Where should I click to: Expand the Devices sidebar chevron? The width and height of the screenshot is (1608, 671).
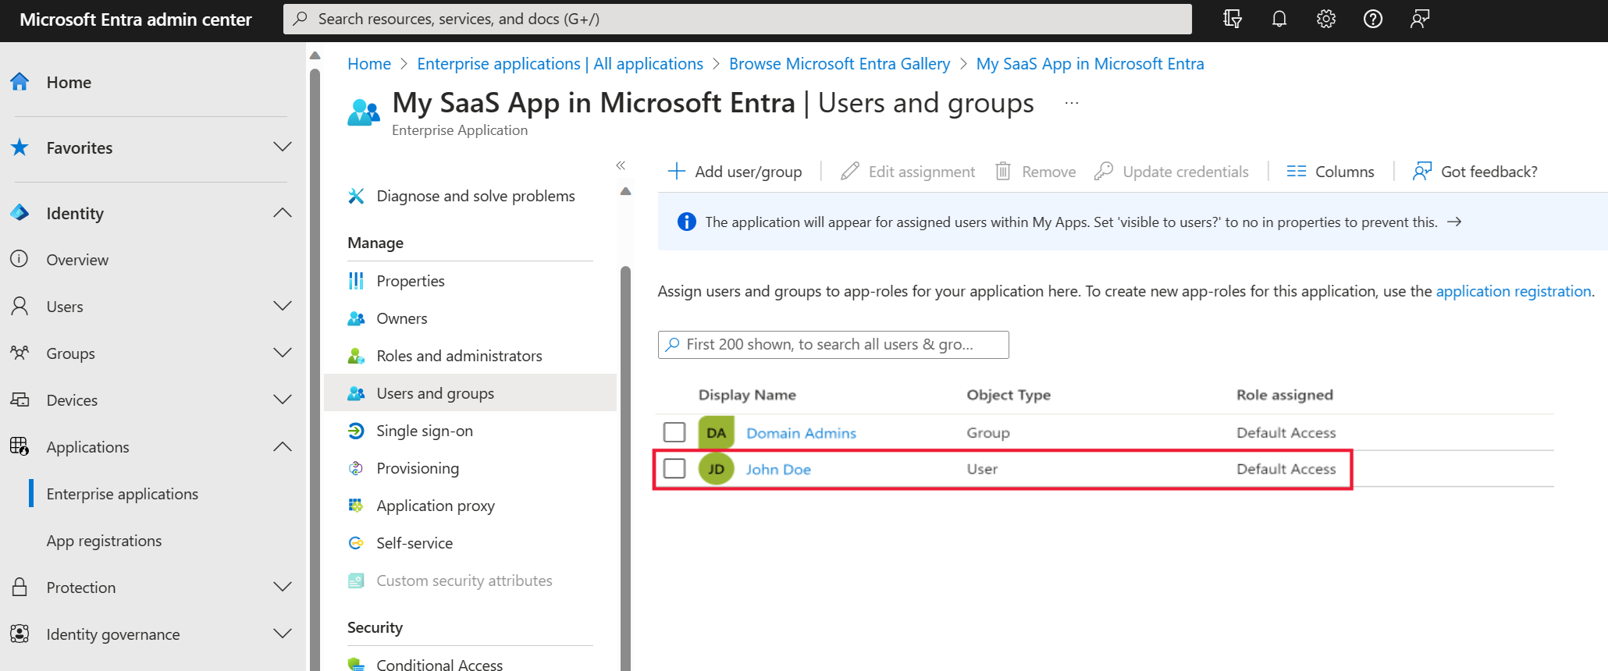coord(283,399)
